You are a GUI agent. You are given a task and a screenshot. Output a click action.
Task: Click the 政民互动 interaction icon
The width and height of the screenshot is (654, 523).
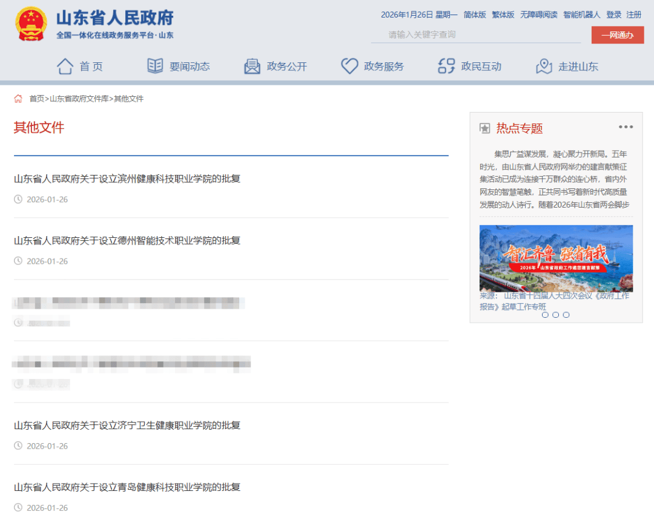pyautogui.click(x=446, y=66)
